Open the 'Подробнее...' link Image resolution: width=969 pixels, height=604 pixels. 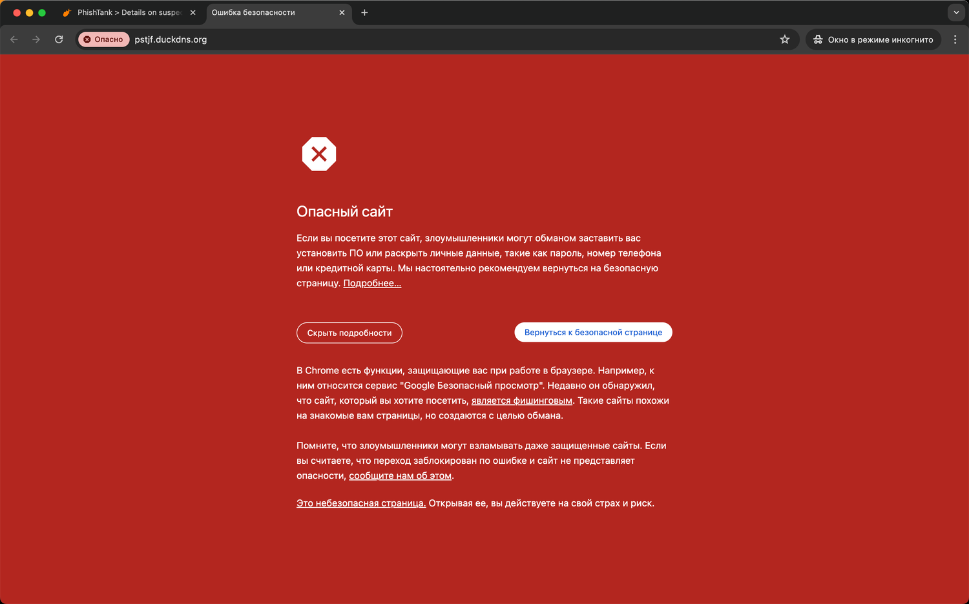[x=372, y=284]
